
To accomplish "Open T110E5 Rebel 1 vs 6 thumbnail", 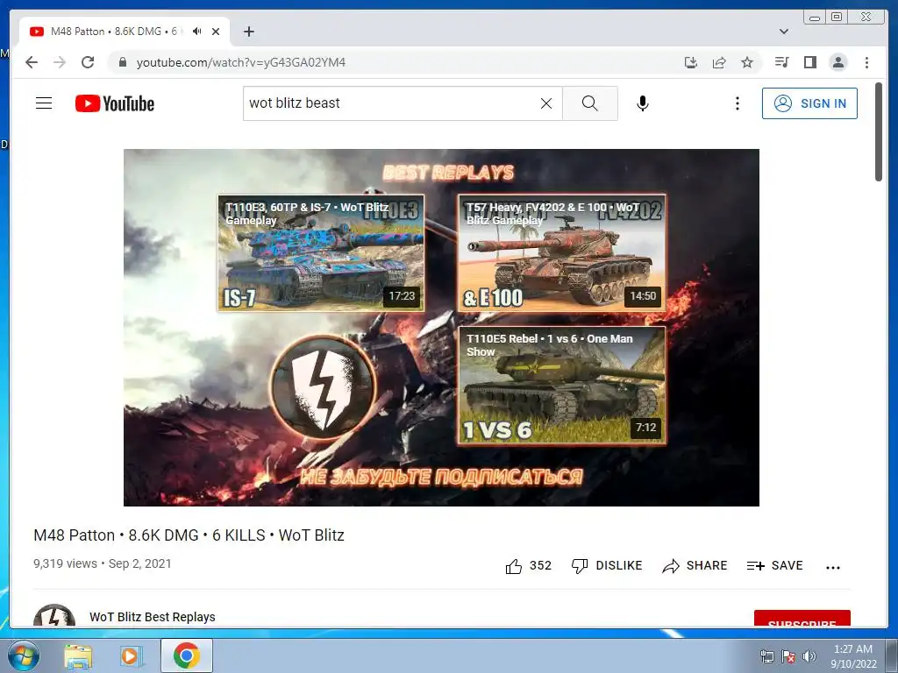I will coord(562,385).
